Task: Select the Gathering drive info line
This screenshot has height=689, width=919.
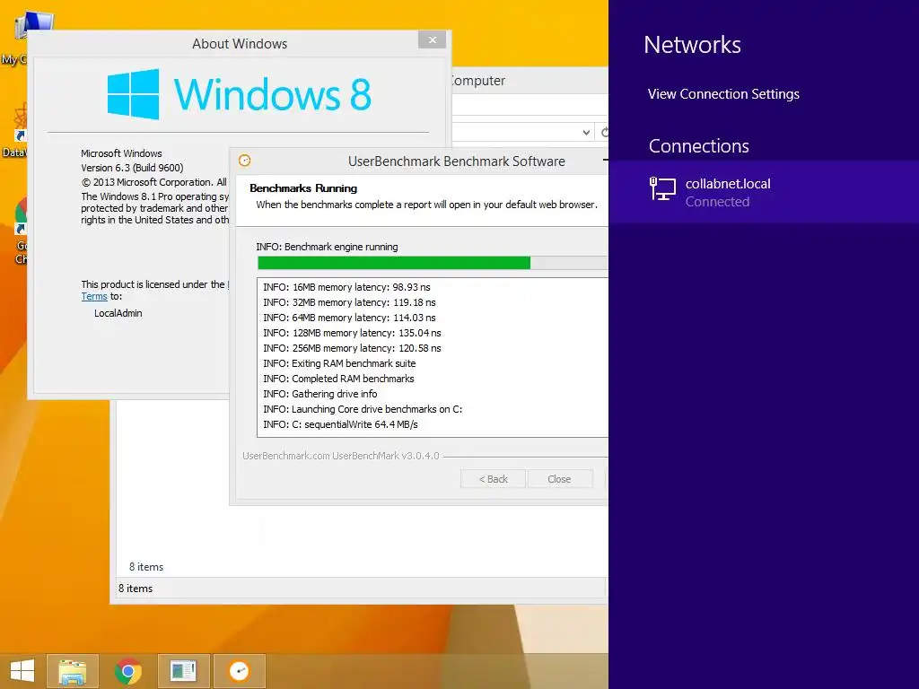Action: [320, 394]
